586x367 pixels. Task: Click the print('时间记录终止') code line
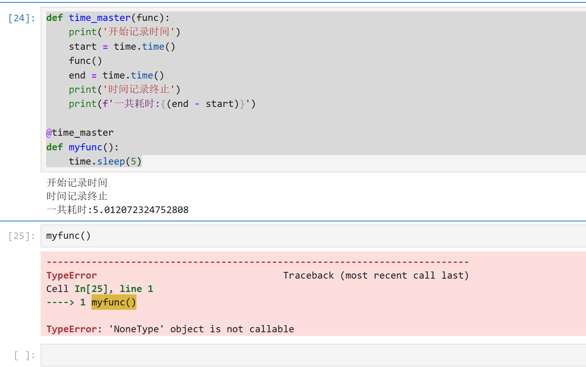125,90
